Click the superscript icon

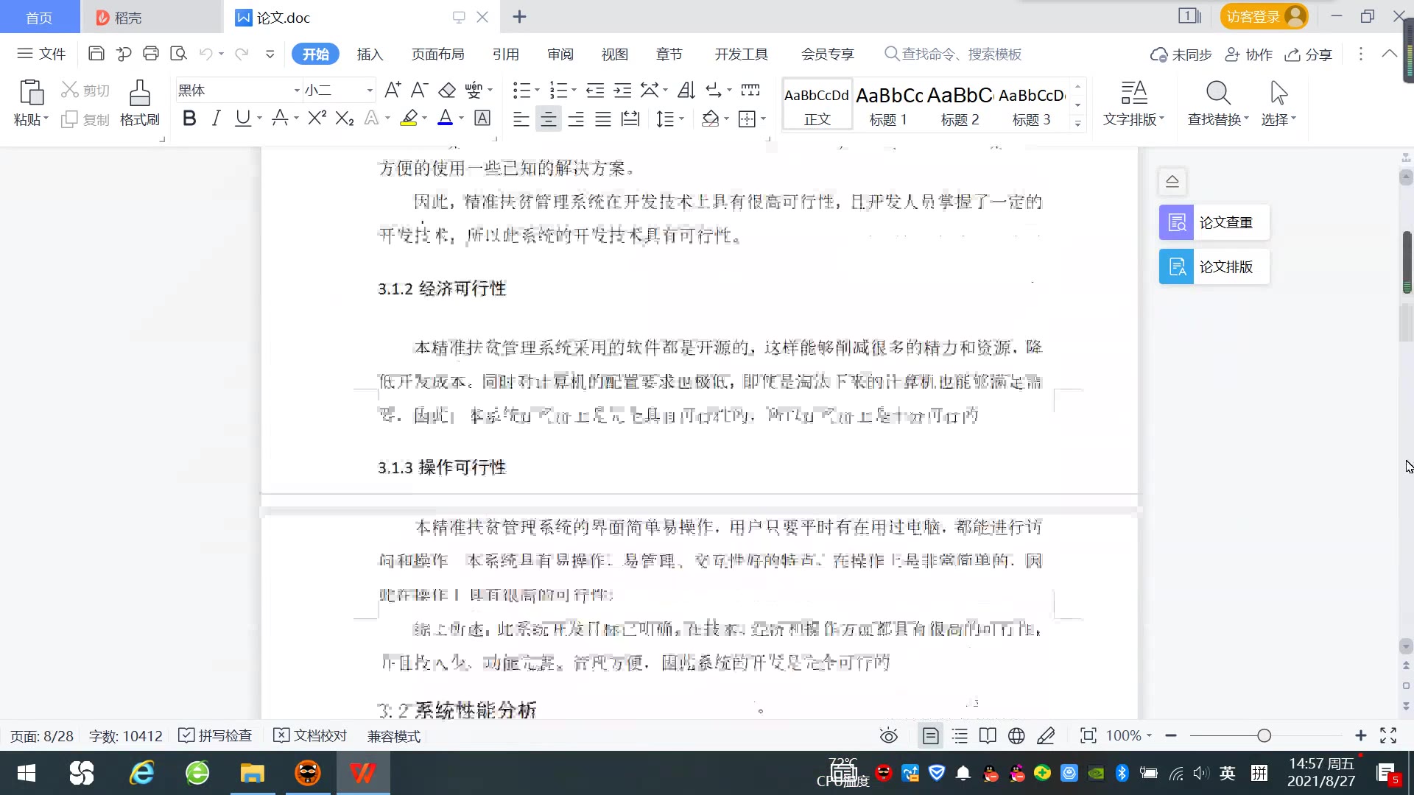click(317, 119)
